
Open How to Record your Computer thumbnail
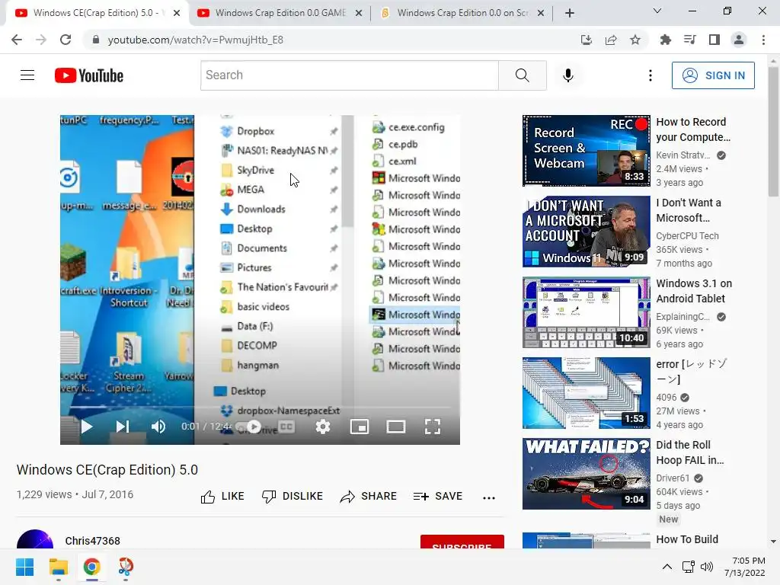click(586, 151)
